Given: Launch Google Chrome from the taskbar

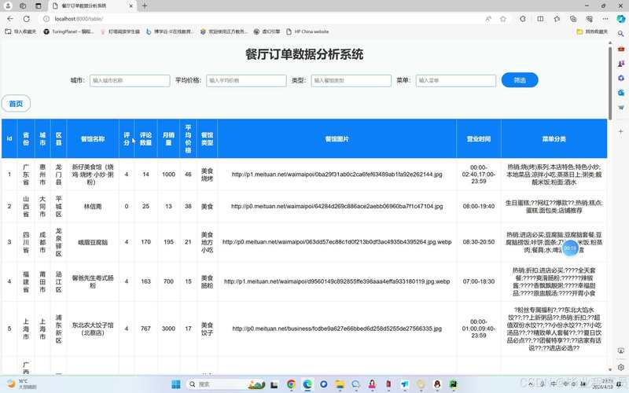Looking at the screenshot, I should 291,384.
